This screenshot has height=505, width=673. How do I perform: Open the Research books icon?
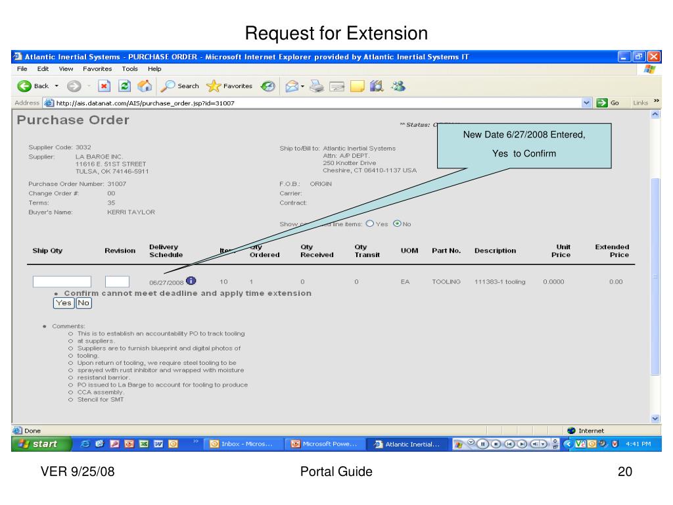click(377, 86)
